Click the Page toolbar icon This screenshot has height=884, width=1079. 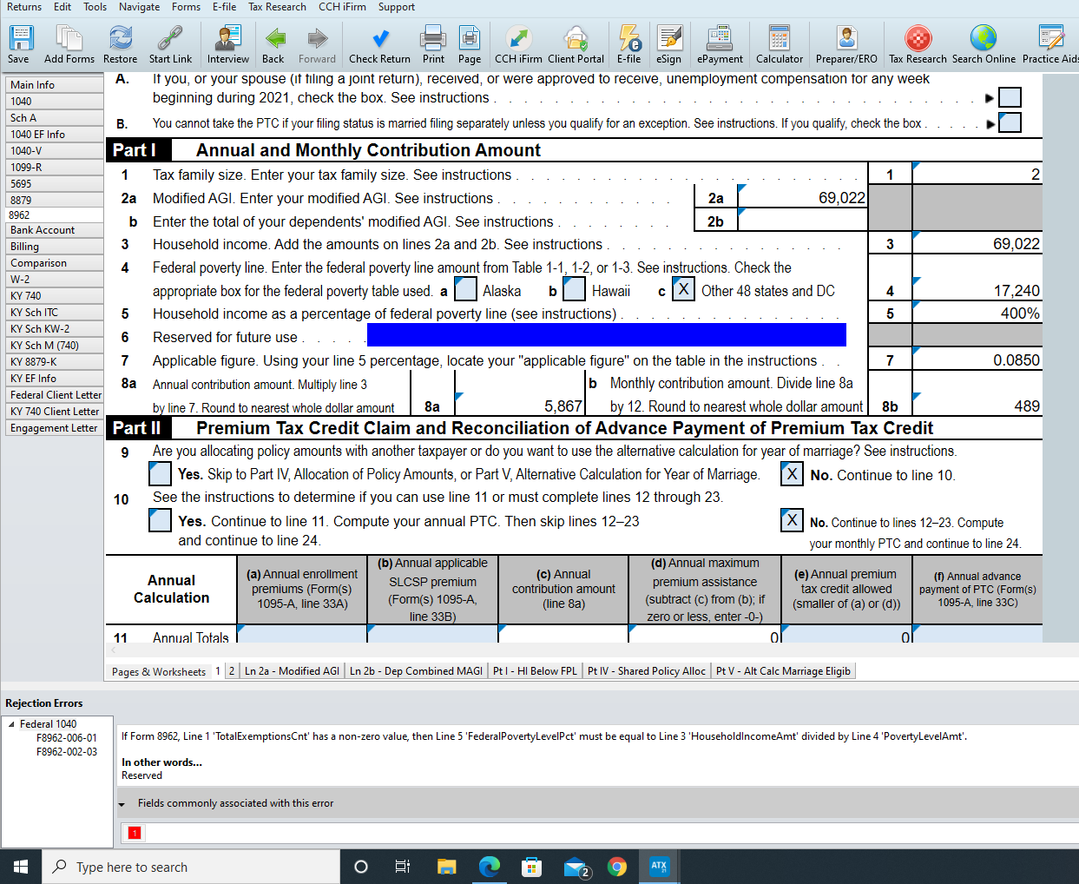click(470, 44)
